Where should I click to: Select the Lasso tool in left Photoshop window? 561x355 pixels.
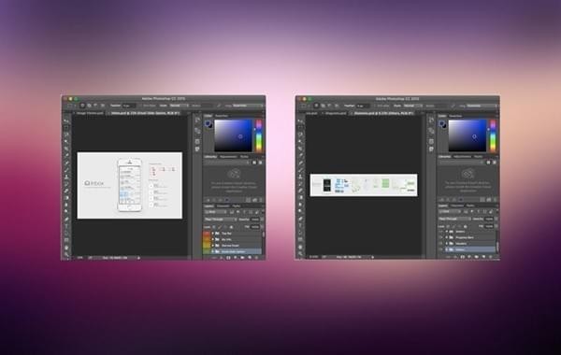click(66, 135)
